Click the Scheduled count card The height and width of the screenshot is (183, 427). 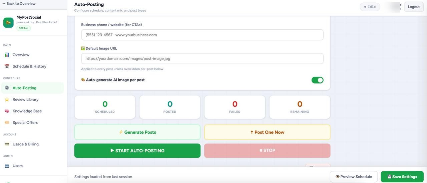point(105,107)
